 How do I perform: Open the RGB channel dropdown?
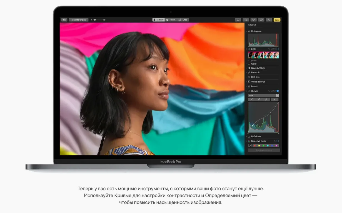coord(263,96)
